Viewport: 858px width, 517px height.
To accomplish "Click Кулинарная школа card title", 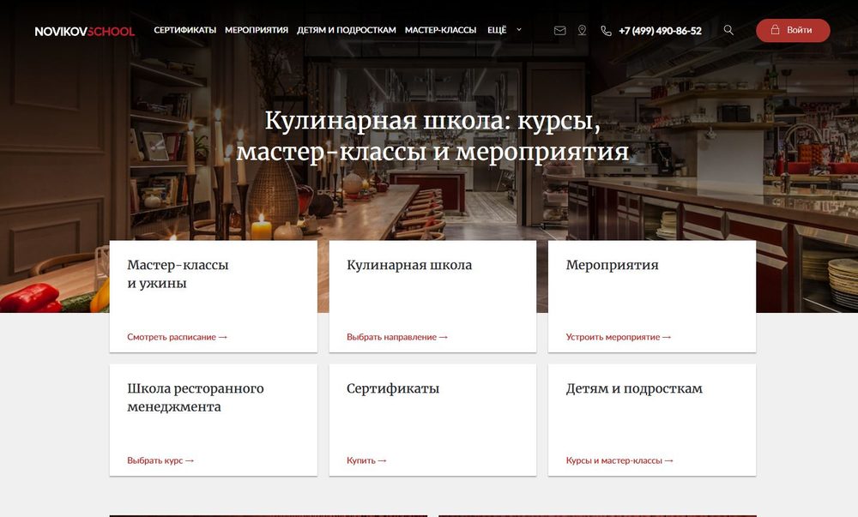I will coord(408,265).
